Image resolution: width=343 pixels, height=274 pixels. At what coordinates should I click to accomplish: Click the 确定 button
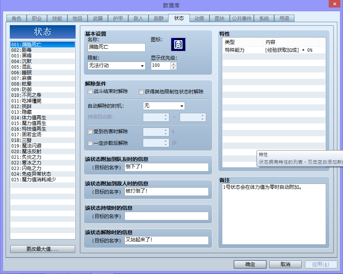(x=250, y=264)
